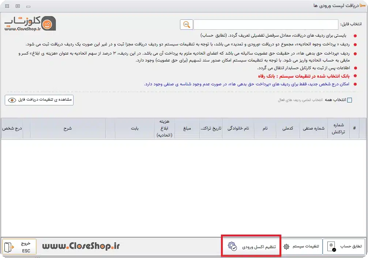Image resolution: width=368 pixels, height=258 pixels.
Task: Click the نام column header
Action: pos(265,128)
